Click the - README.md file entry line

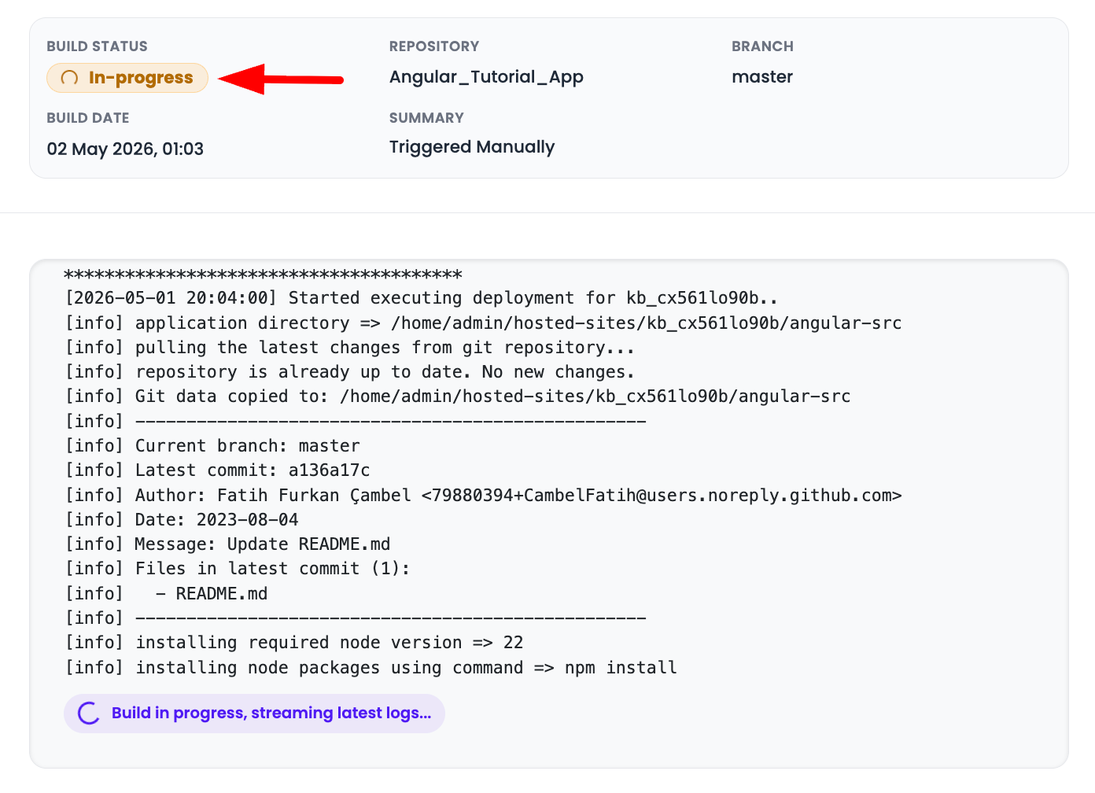pos(166,594)
